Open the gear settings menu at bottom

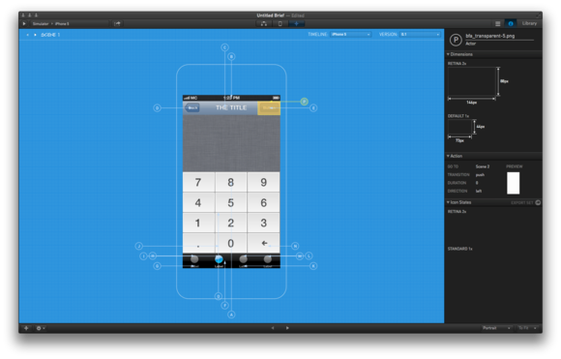(40, 328)
